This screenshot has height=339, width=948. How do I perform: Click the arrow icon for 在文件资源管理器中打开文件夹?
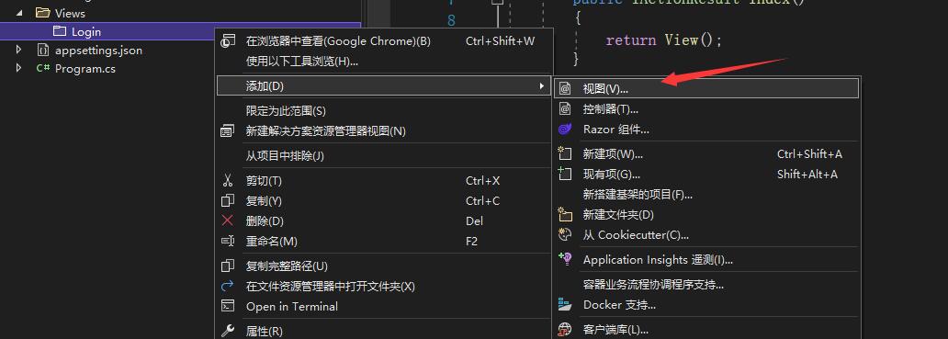pyautogui.click(x=227, y=286)
